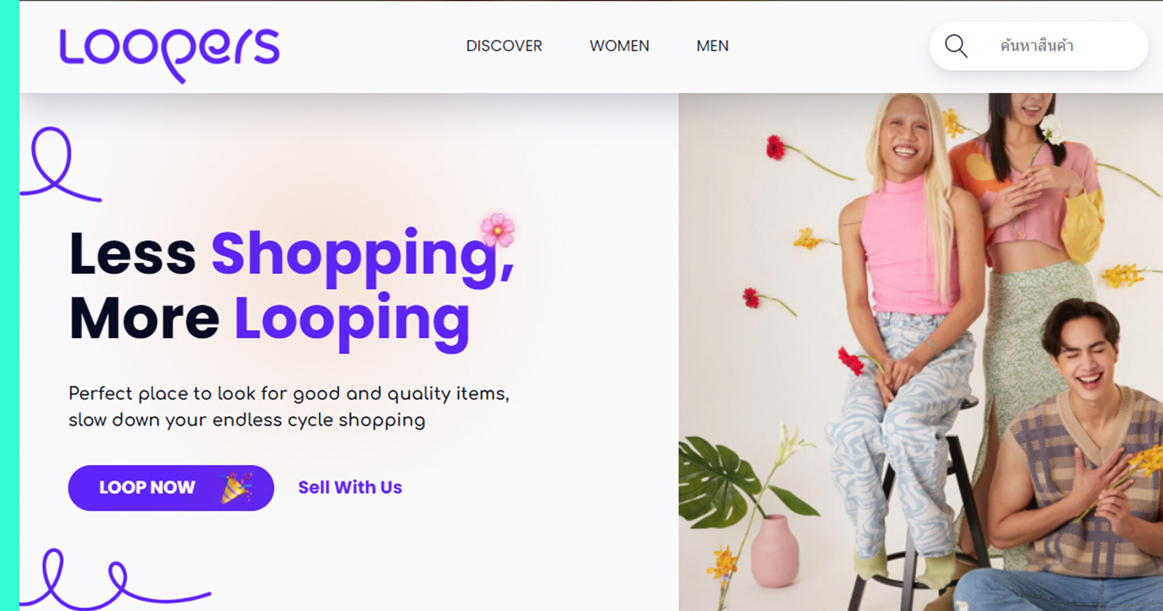1163x611 pixels.
Task: Click the party popper icon on Loop Now
Action: pyautogui.click(x=236, y=487)
